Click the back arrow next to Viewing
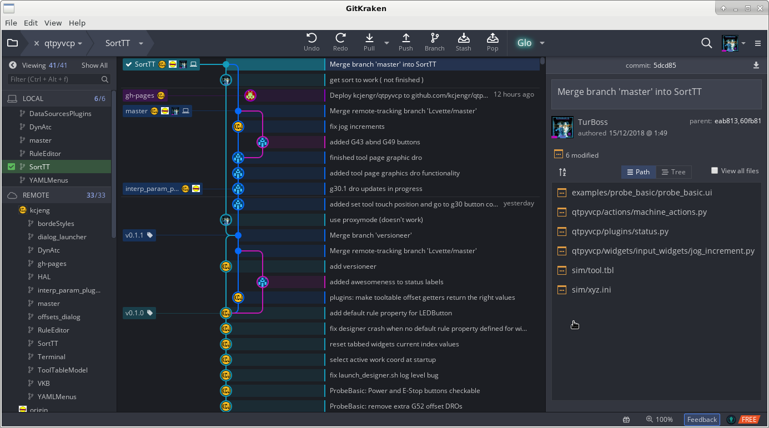 [13, 65]
